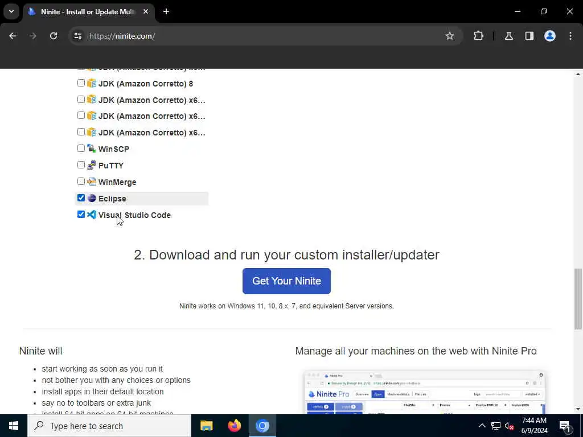
Task: Click the muted volume tray icon
Action: click(510, 426)
